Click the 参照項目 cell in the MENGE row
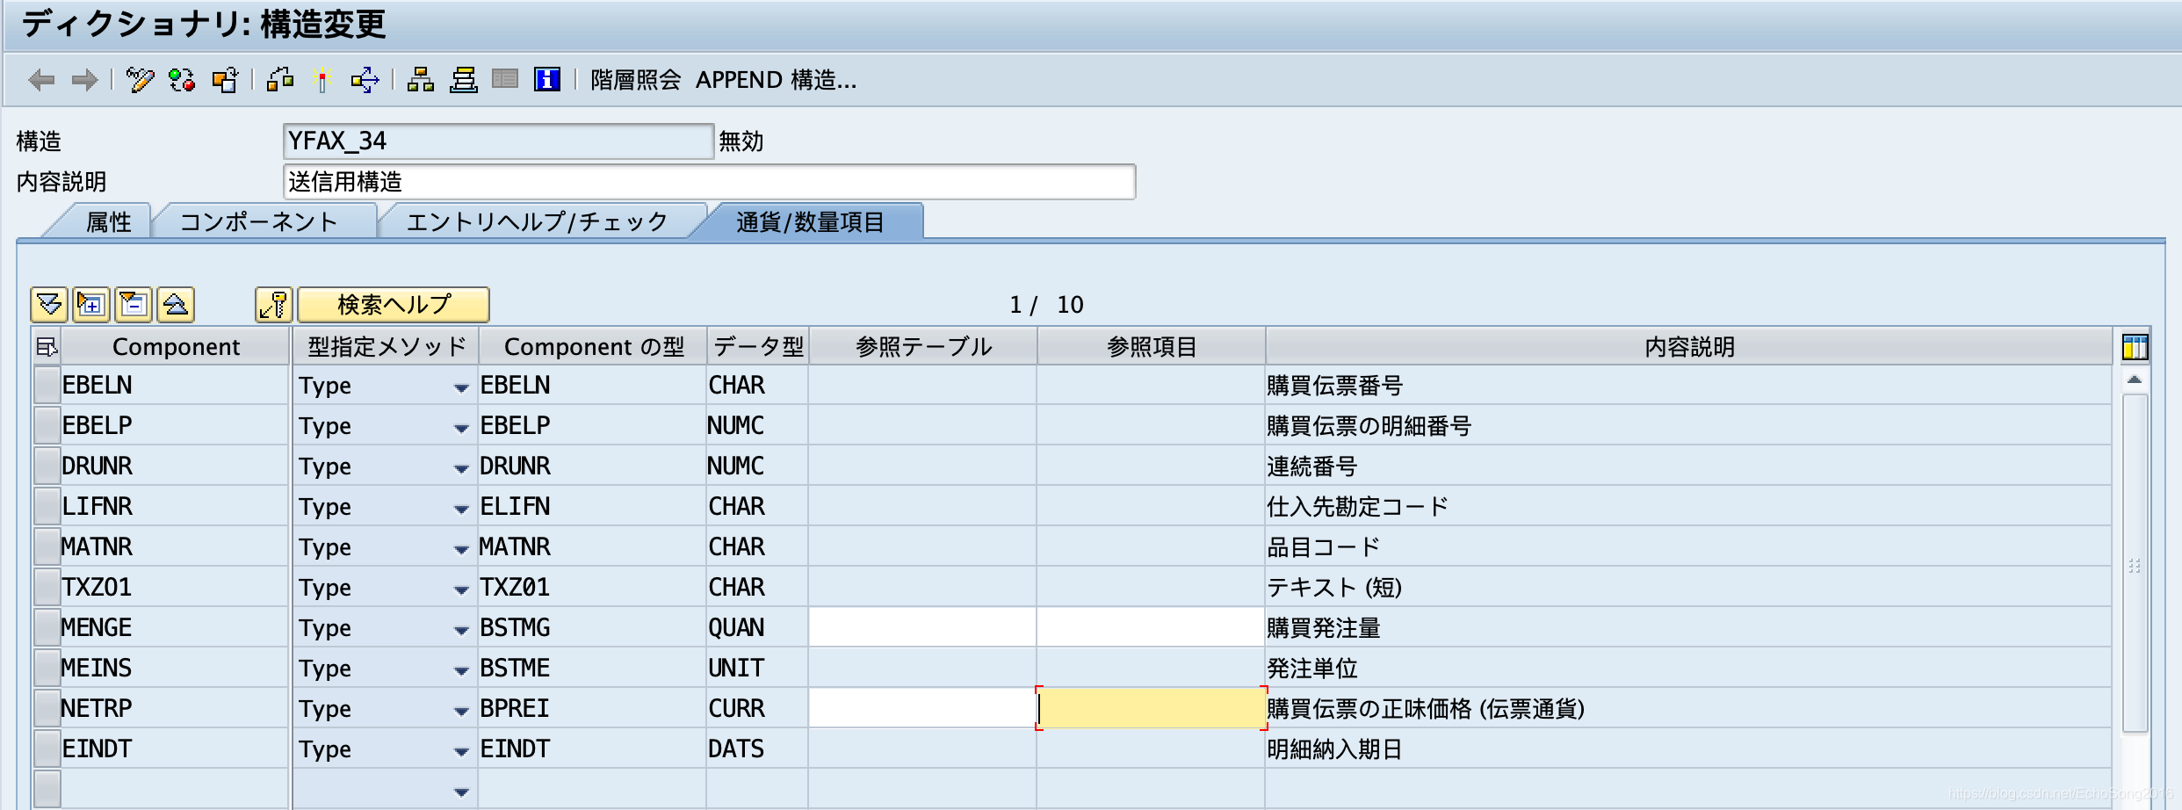Image resolution: width=2182 pixels, height=810 pixels. pos(1151,627)
